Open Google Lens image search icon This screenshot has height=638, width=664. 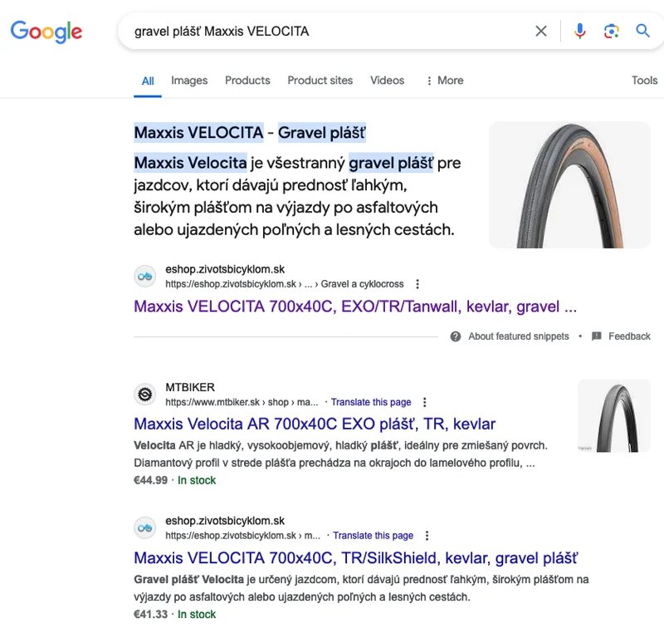(x=612, y=32)
